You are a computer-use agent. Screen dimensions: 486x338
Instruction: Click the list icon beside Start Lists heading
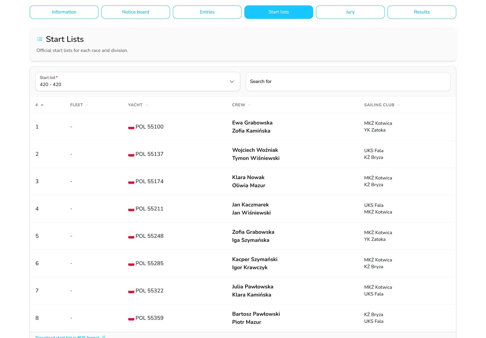pyautogui.click(x=40, y=39)
